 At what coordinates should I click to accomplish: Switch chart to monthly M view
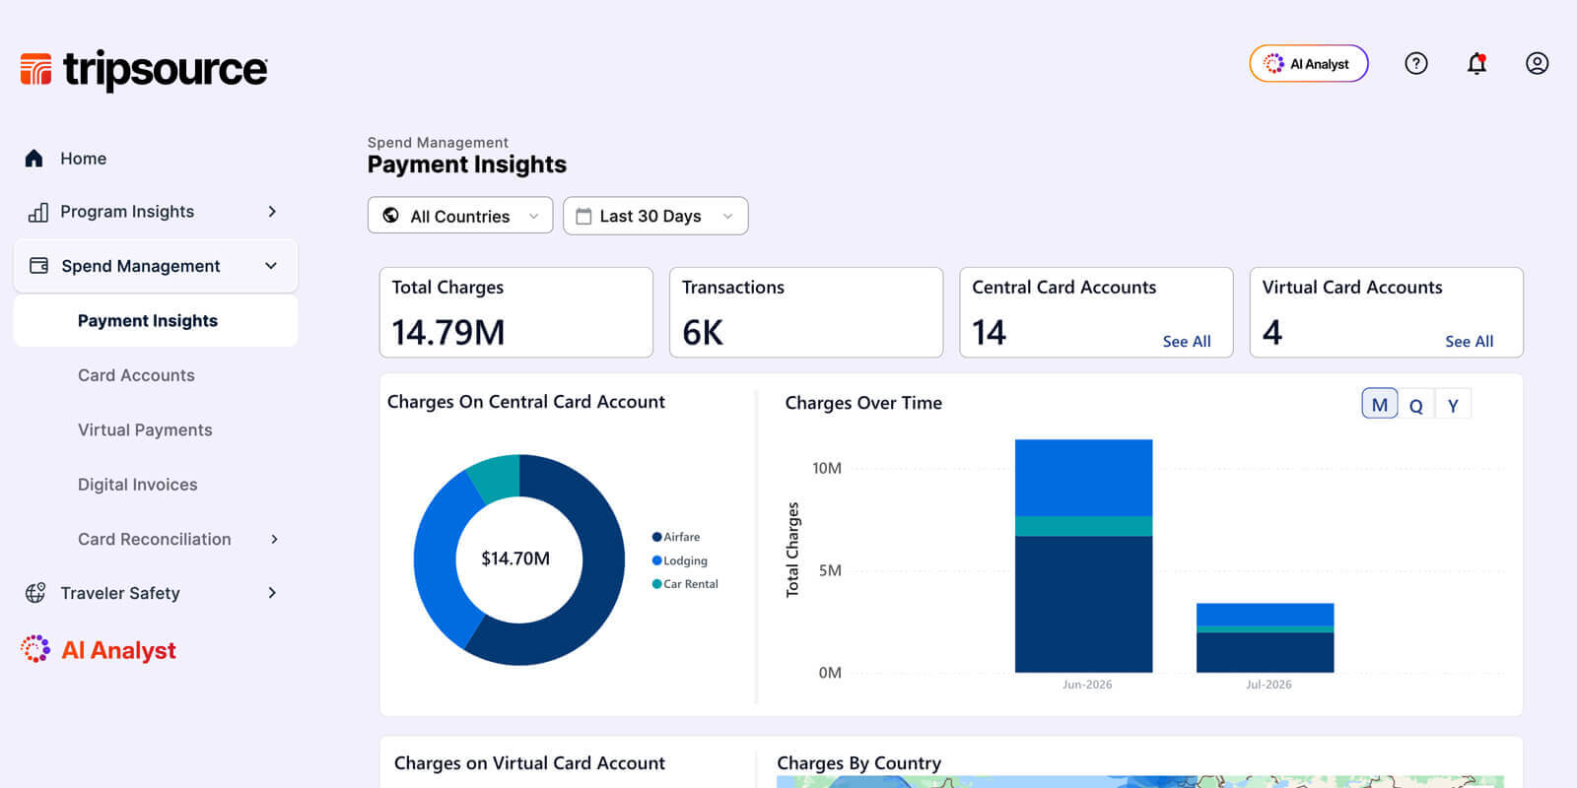(x=1380, y=404)
